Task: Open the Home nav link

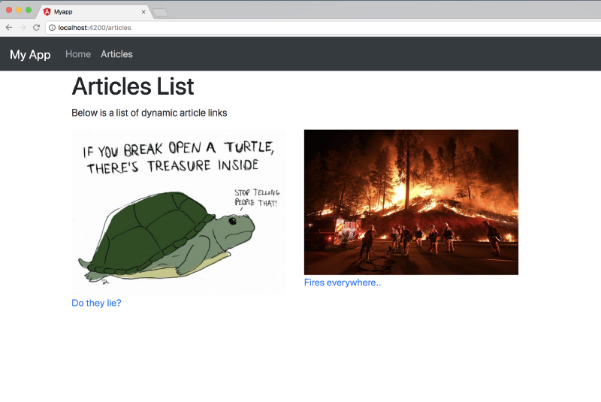Action: tap(78, 54)
